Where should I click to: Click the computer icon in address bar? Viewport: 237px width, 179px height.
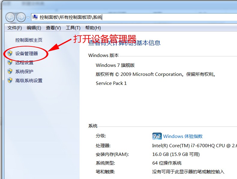35,17
